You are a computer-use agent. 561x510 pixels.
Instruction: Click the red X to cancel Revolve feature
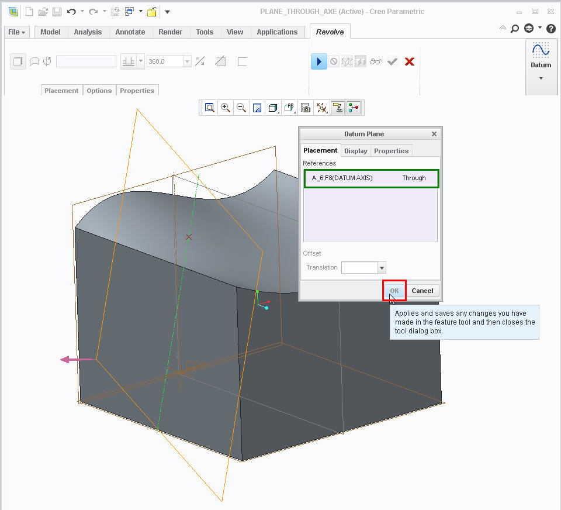tap(410, 61)
